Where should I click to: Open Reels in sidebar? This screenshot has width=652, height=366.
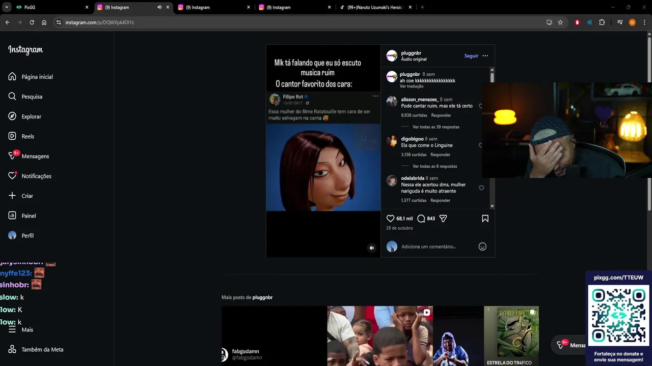point(21,136)
